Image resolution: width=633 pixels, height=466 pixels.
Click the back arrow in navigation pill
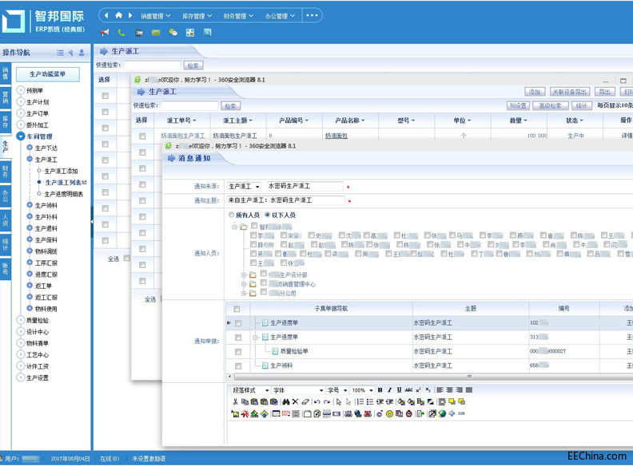[x=106, y=15]
